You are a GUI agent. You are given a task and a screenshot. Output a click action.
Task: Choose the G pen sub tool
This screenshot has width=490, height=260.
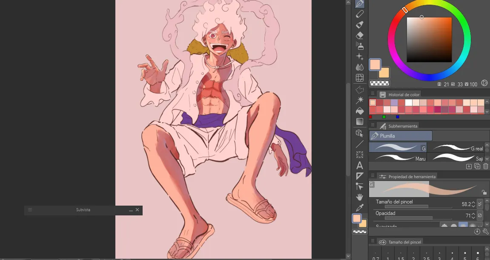point(398,147)
